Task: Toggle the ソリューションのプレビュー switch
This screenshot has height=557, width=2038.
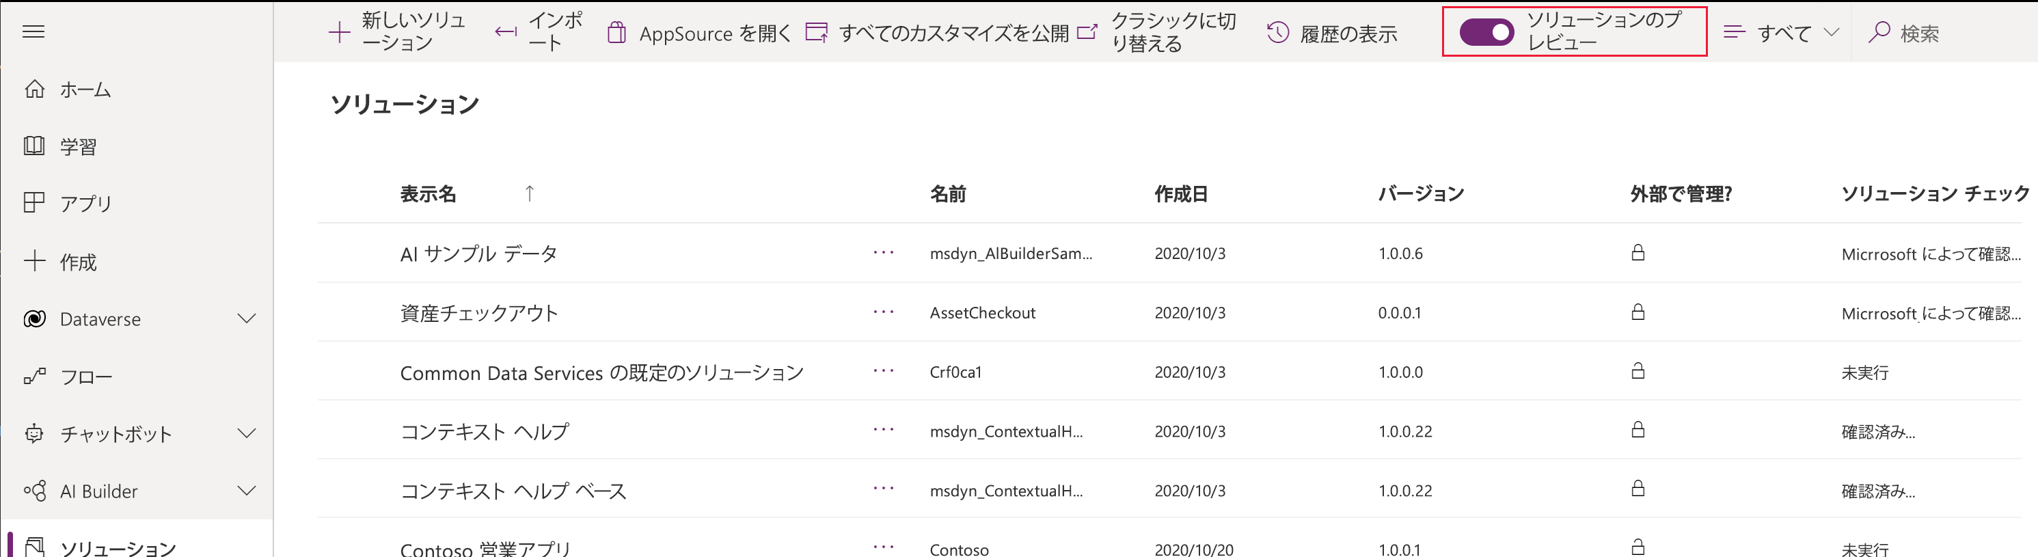Action: click(1486, 32)
